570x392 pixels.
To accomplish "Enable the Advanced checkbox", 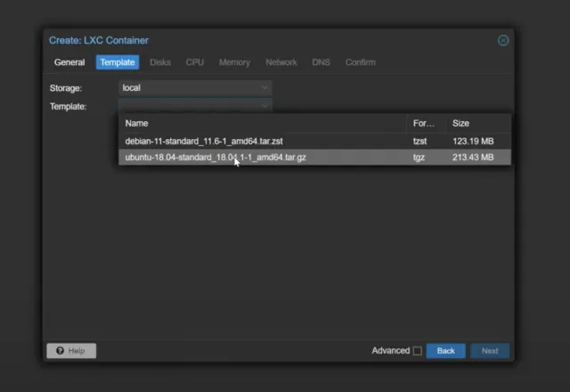I will coord(417,351).
